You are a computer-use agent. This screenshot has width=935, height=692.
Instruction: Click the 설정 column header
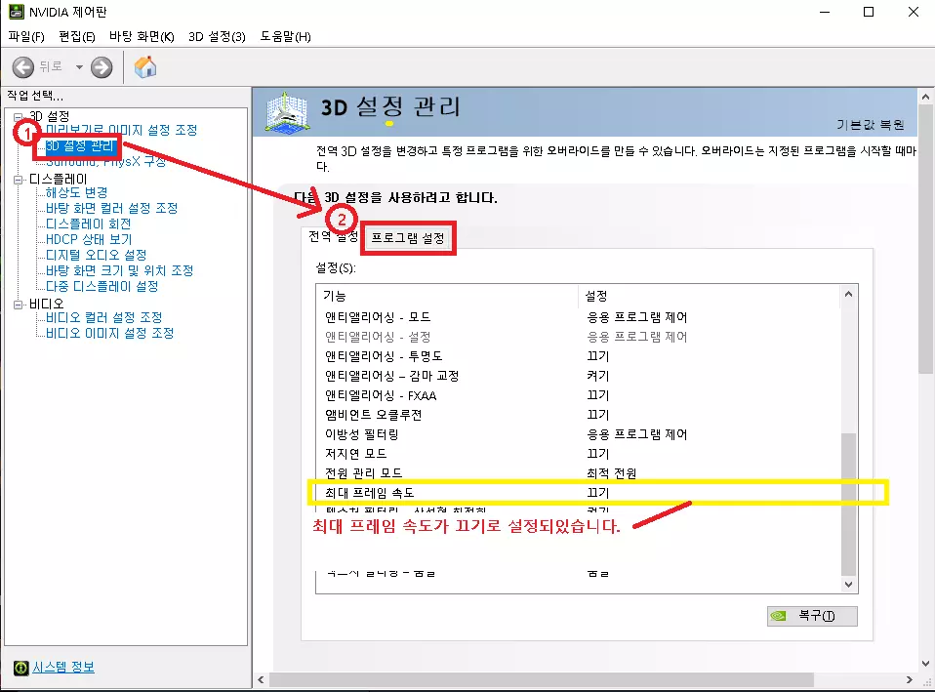(x=709, y=296)
